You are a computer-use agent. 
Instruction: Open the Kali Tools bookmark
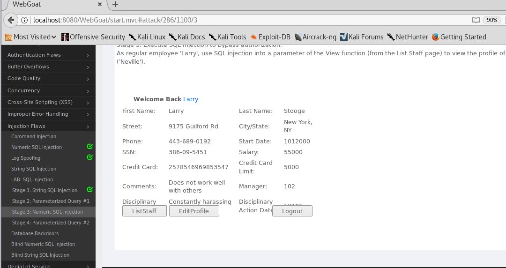click(227, 37)
